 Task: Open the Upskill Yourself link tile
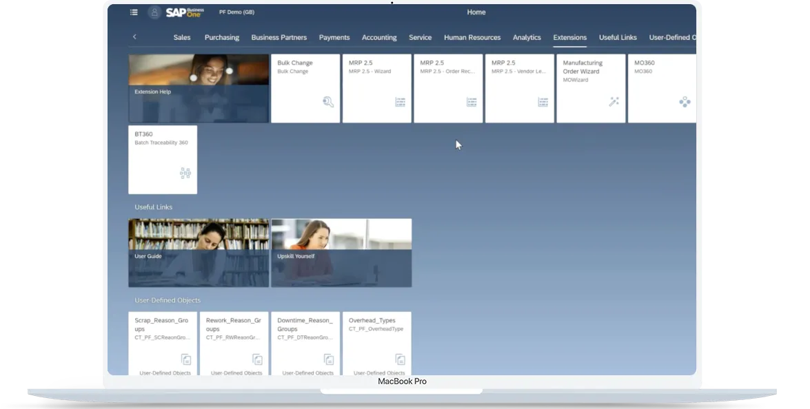coord(341,253)
